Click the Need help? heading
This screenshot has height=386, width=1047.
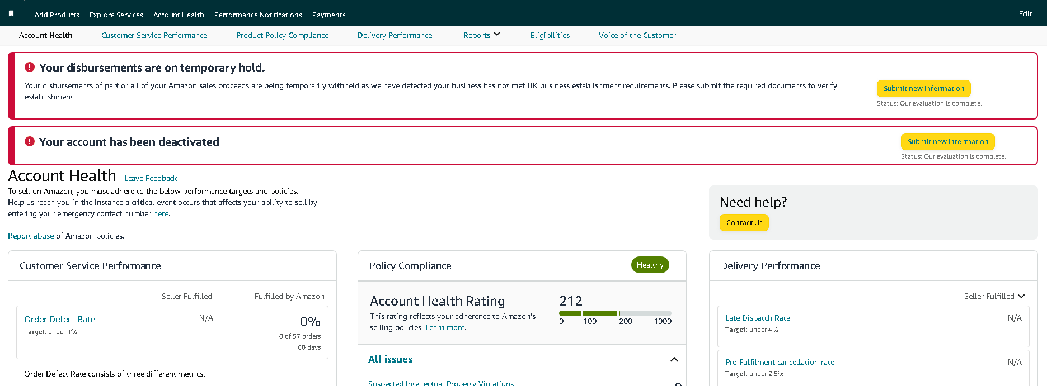753,202
